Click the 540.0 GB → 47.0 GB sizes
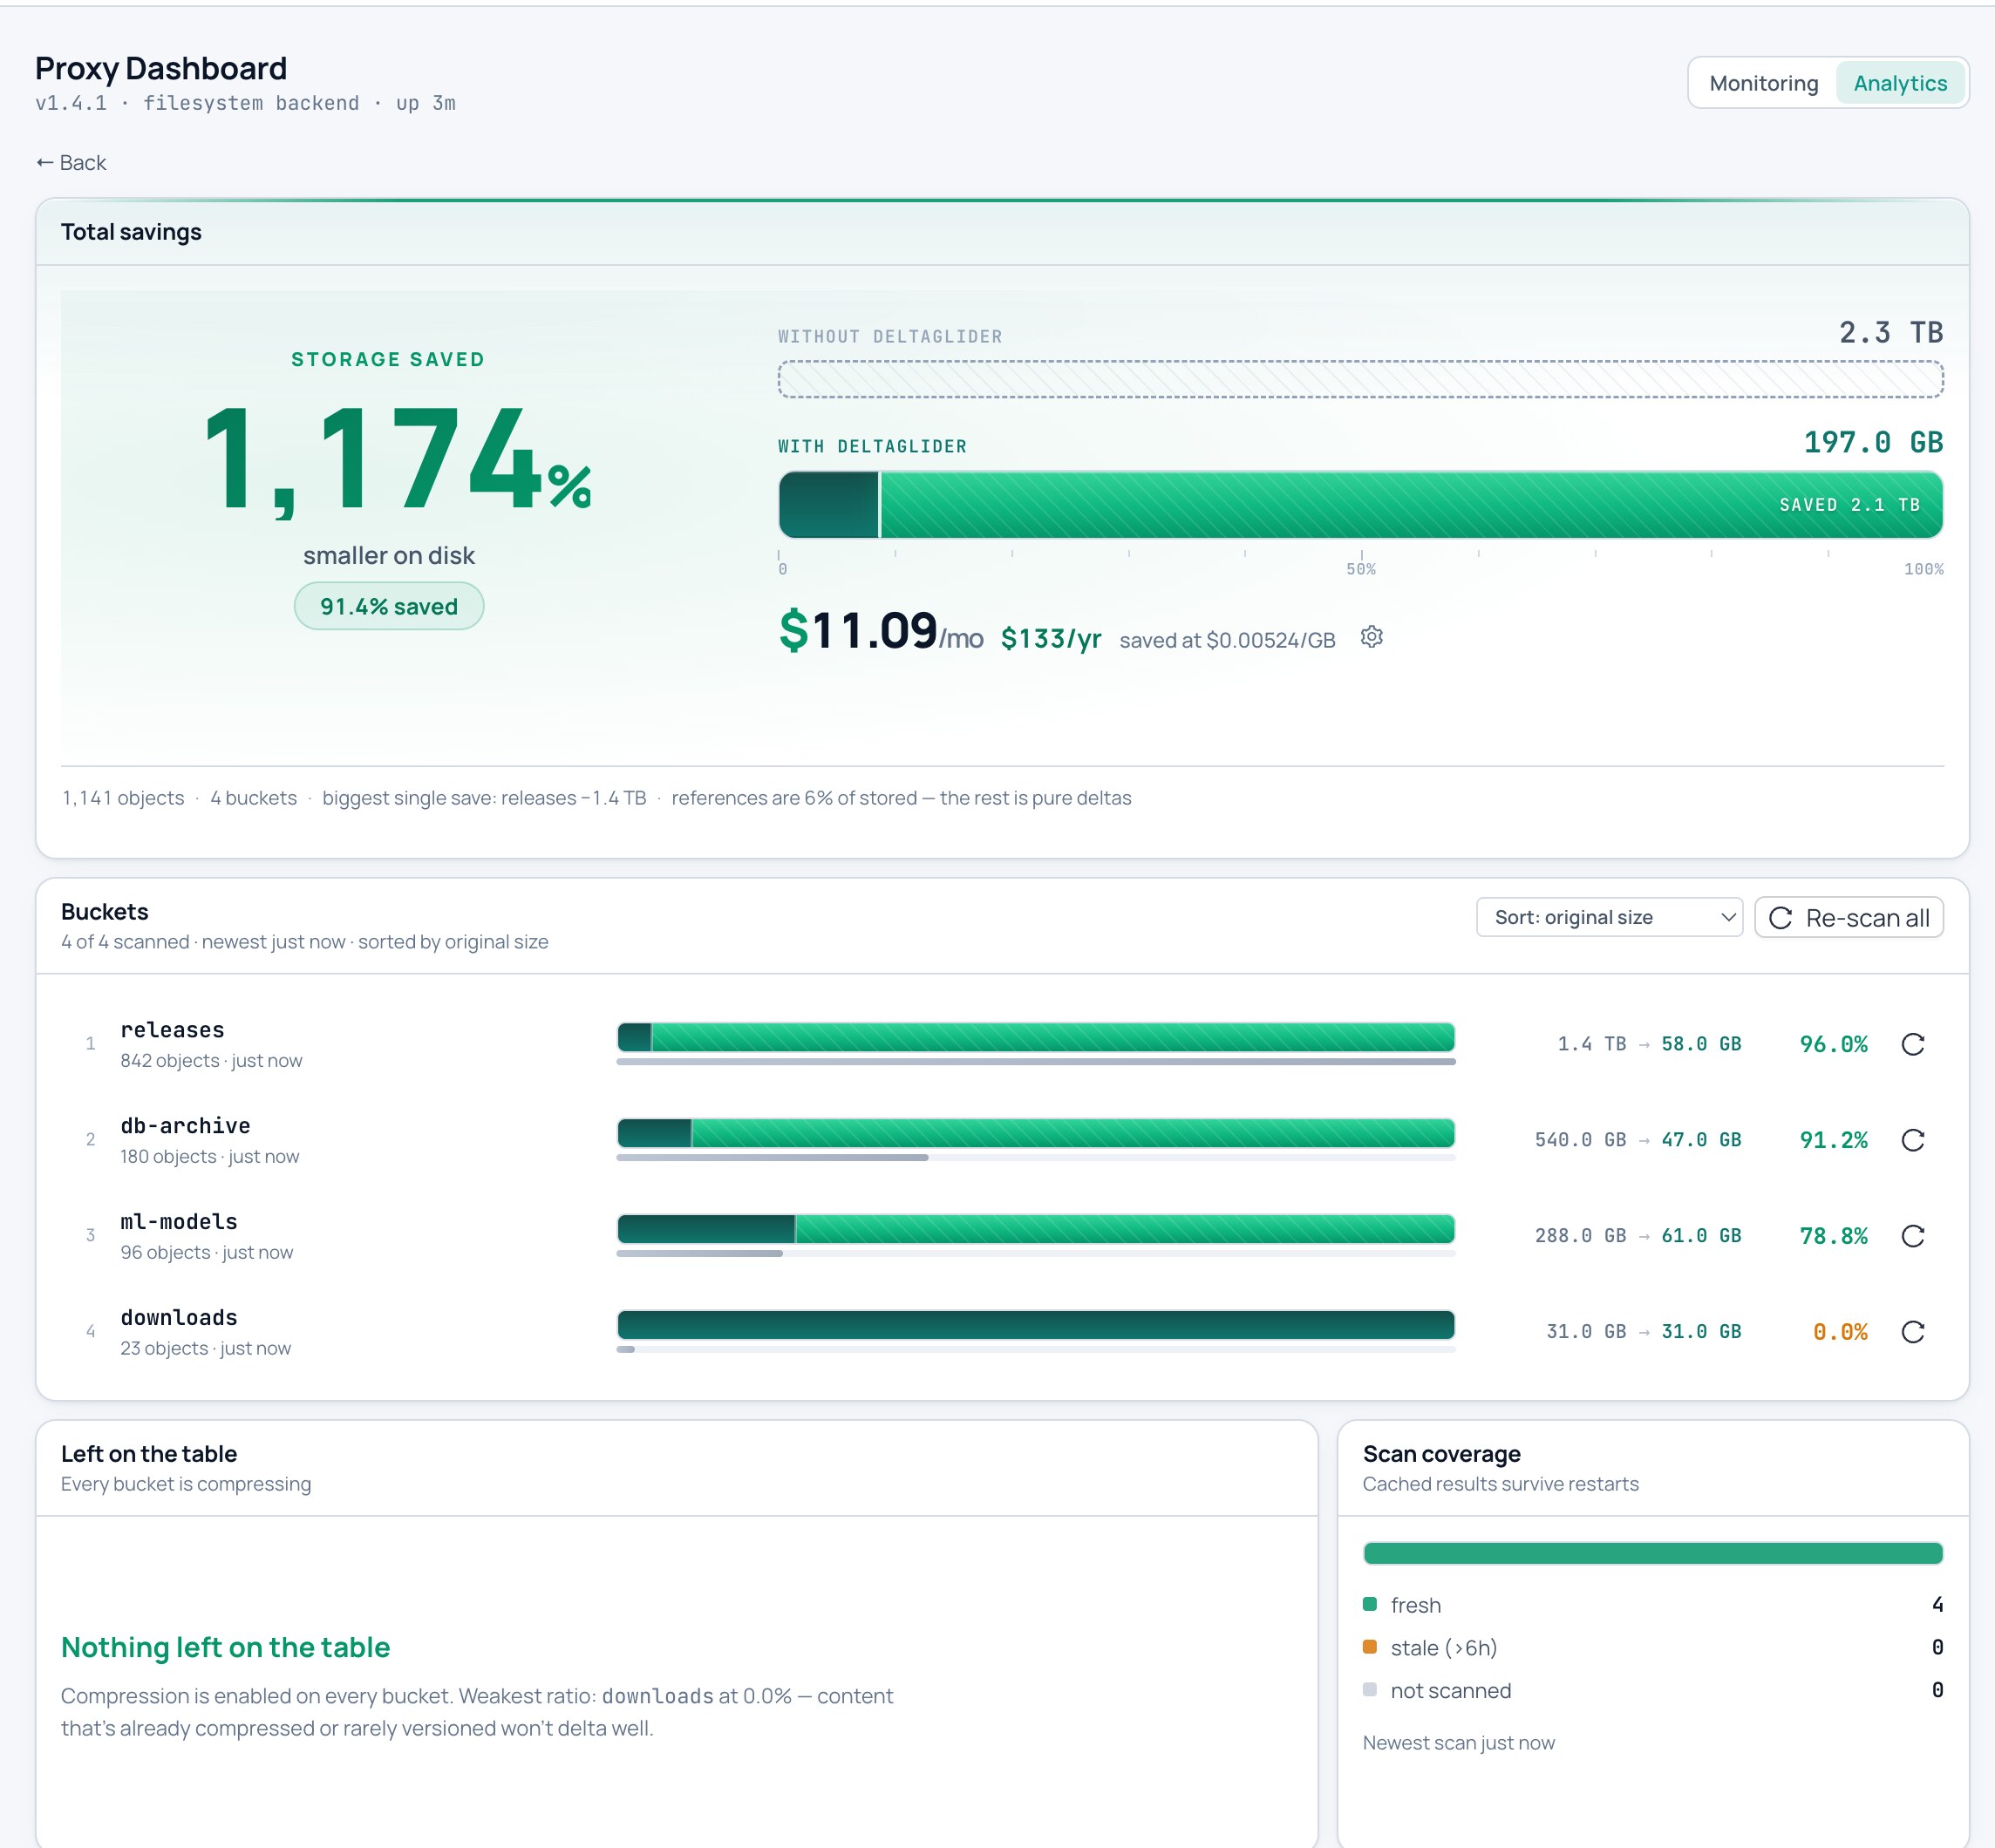Screen dimensions: 1995x1848 point(1638,1140)
